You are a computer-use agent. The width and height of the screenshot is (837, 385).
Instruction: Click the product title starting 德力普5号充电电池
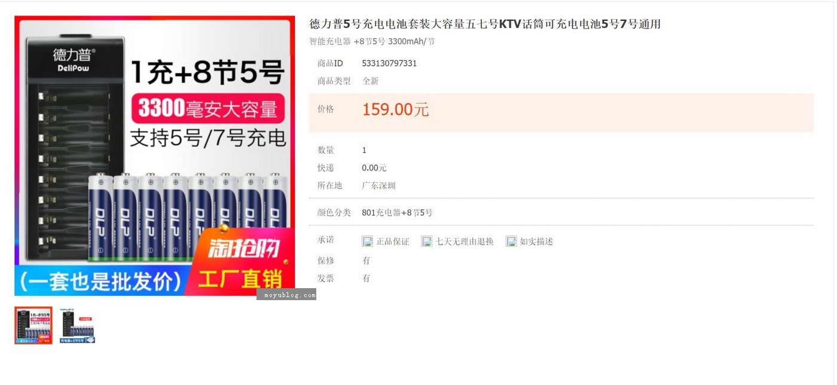pos(485,24)
